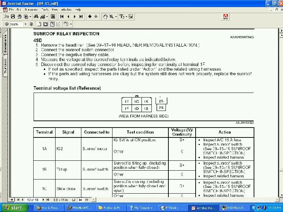This screenshot has width=283, height=212.
Task: Expand the Text Select tool dropdown arrow
Action: click(126, 17)
